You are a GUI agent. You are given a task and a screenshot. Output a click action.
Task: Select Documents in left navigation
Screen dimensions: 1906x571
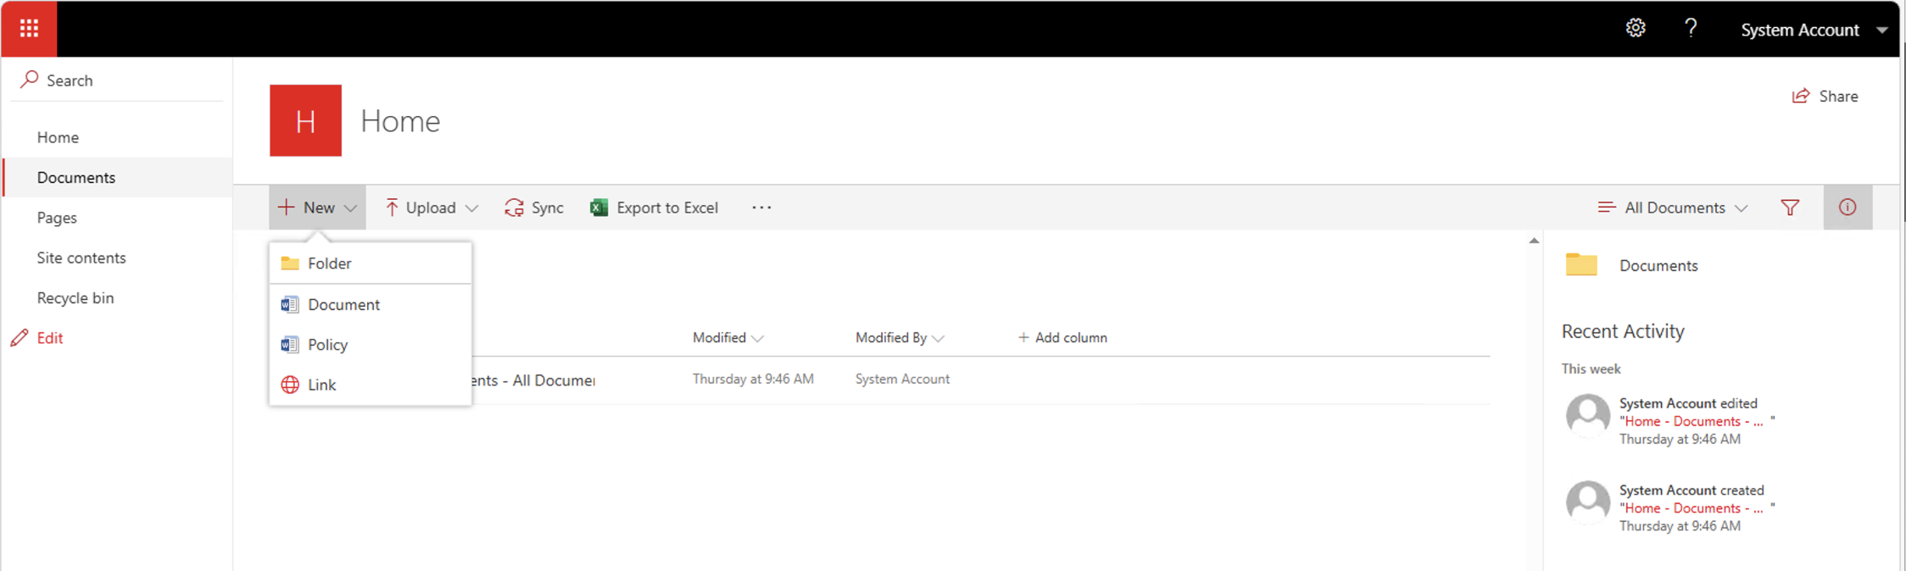pos(118,177)
